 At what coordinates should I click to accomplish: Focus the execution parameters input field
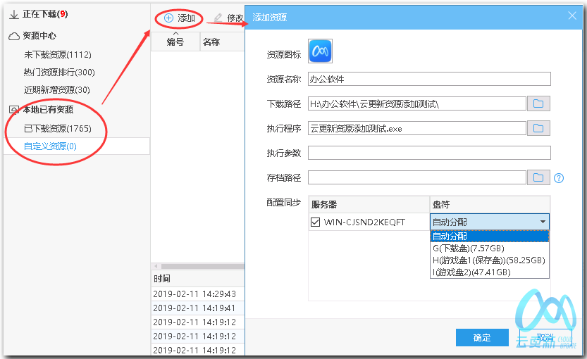(x=429, y=153)
